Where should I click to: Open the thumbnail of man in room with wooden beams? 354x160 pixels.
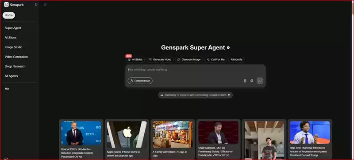click(x=264, y=140)
